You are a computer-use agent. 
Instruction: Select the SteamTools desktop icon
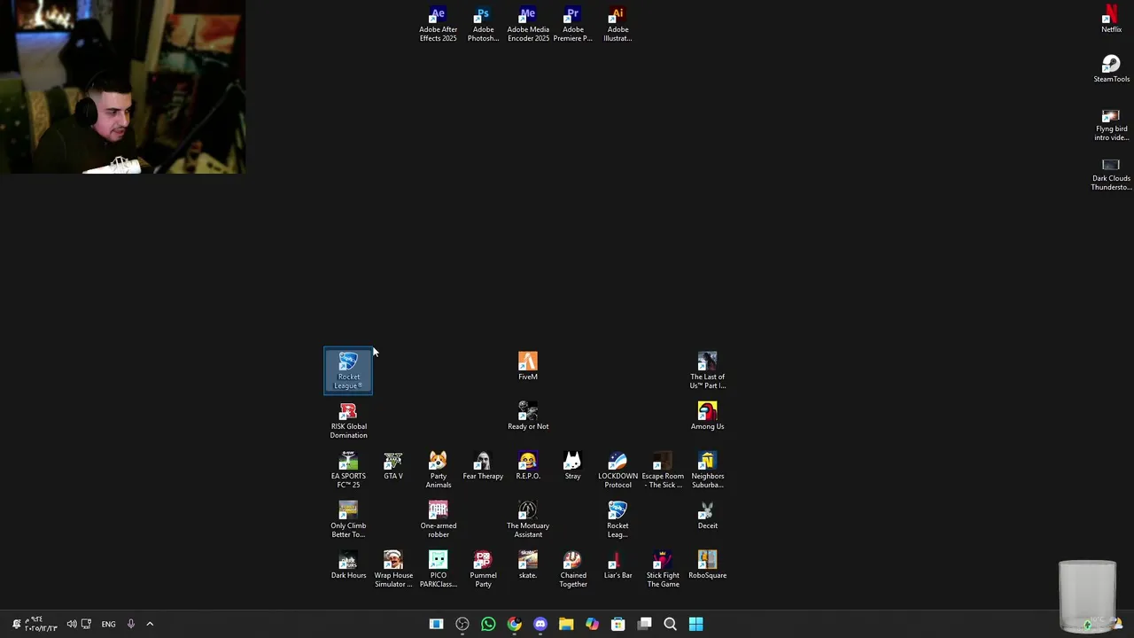point(1111,70)
